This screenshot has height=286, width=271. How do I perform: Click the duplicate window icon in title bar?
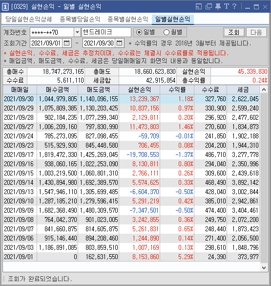tap(208, 7)
